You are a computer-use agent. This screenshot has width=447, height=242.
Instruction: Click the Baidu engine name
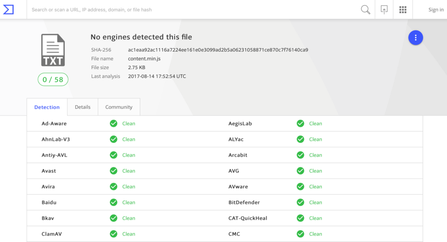pos(49,203)
